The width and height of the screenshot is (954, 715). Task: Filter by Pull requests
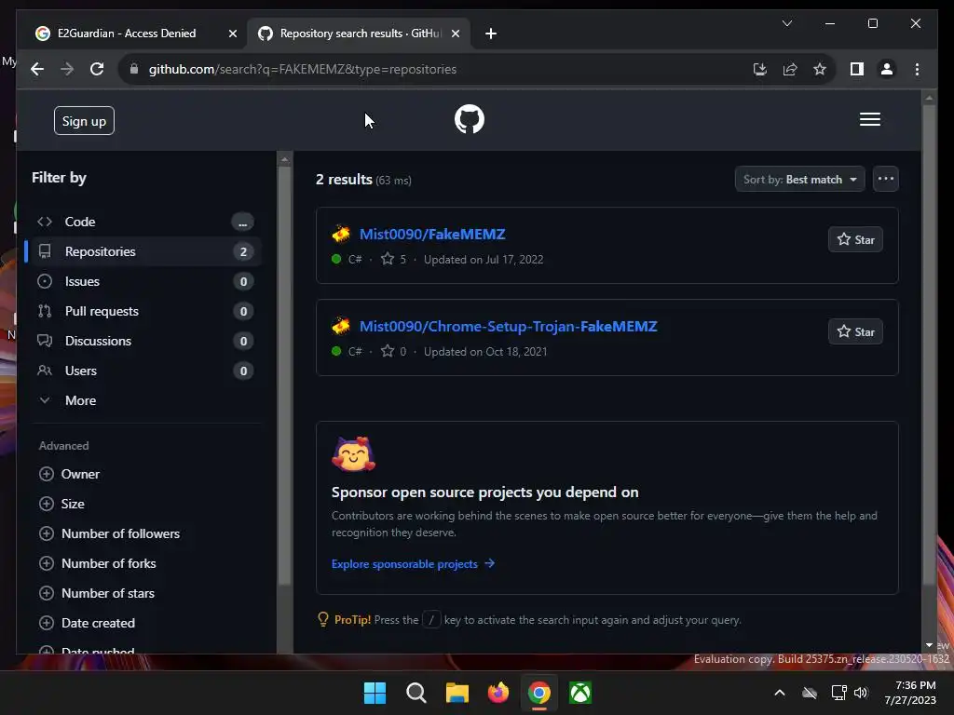[143, 311]
